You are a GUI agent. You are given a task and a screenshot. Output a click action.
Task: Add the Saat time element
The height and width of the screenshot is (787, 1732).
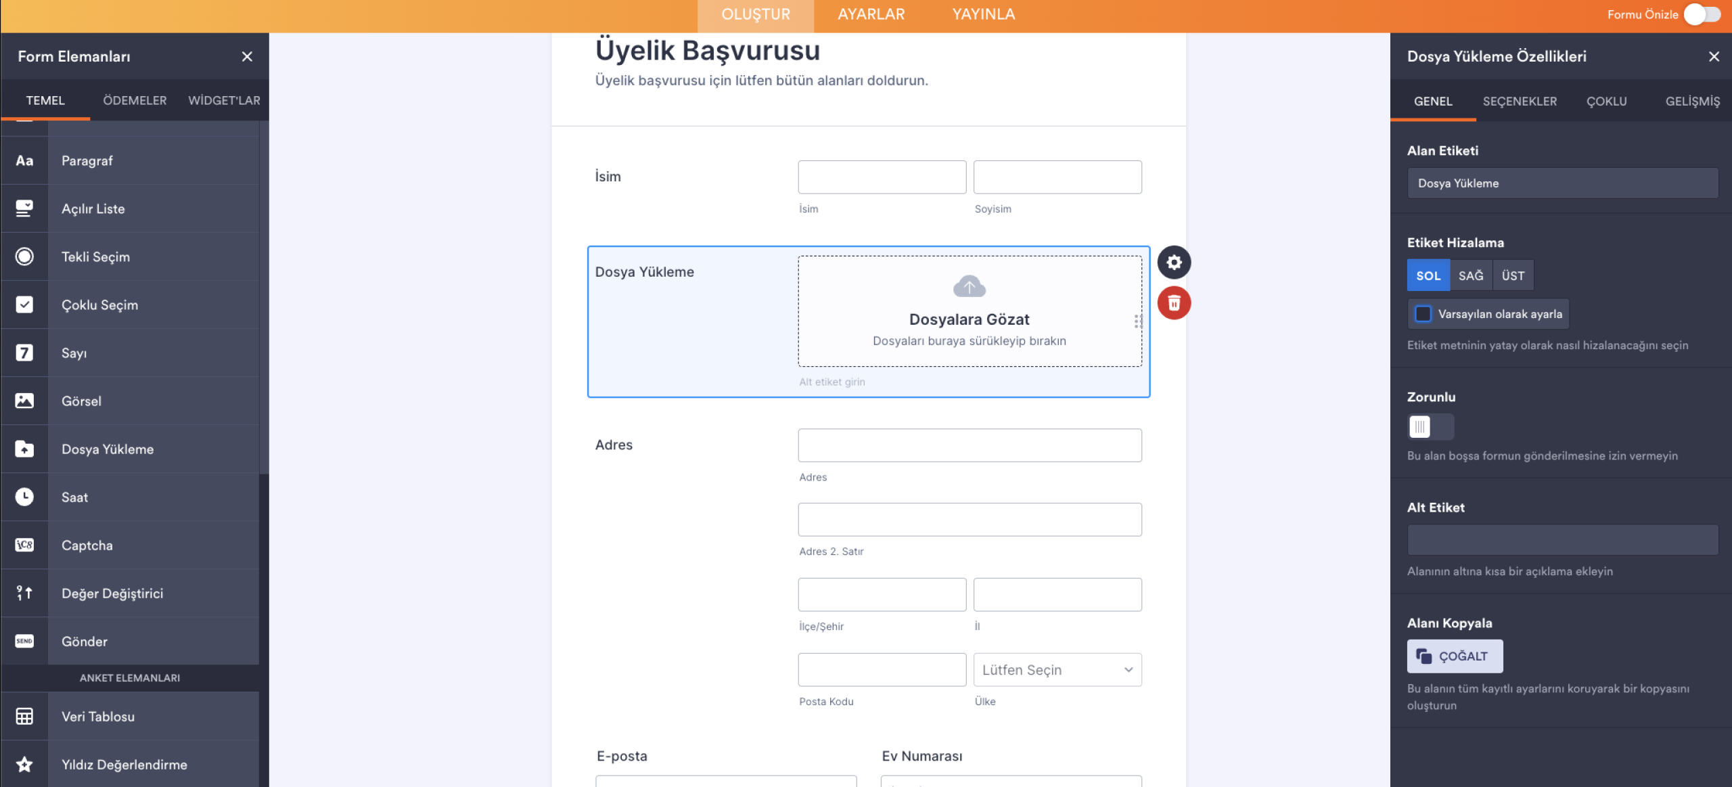coord(130,497)
